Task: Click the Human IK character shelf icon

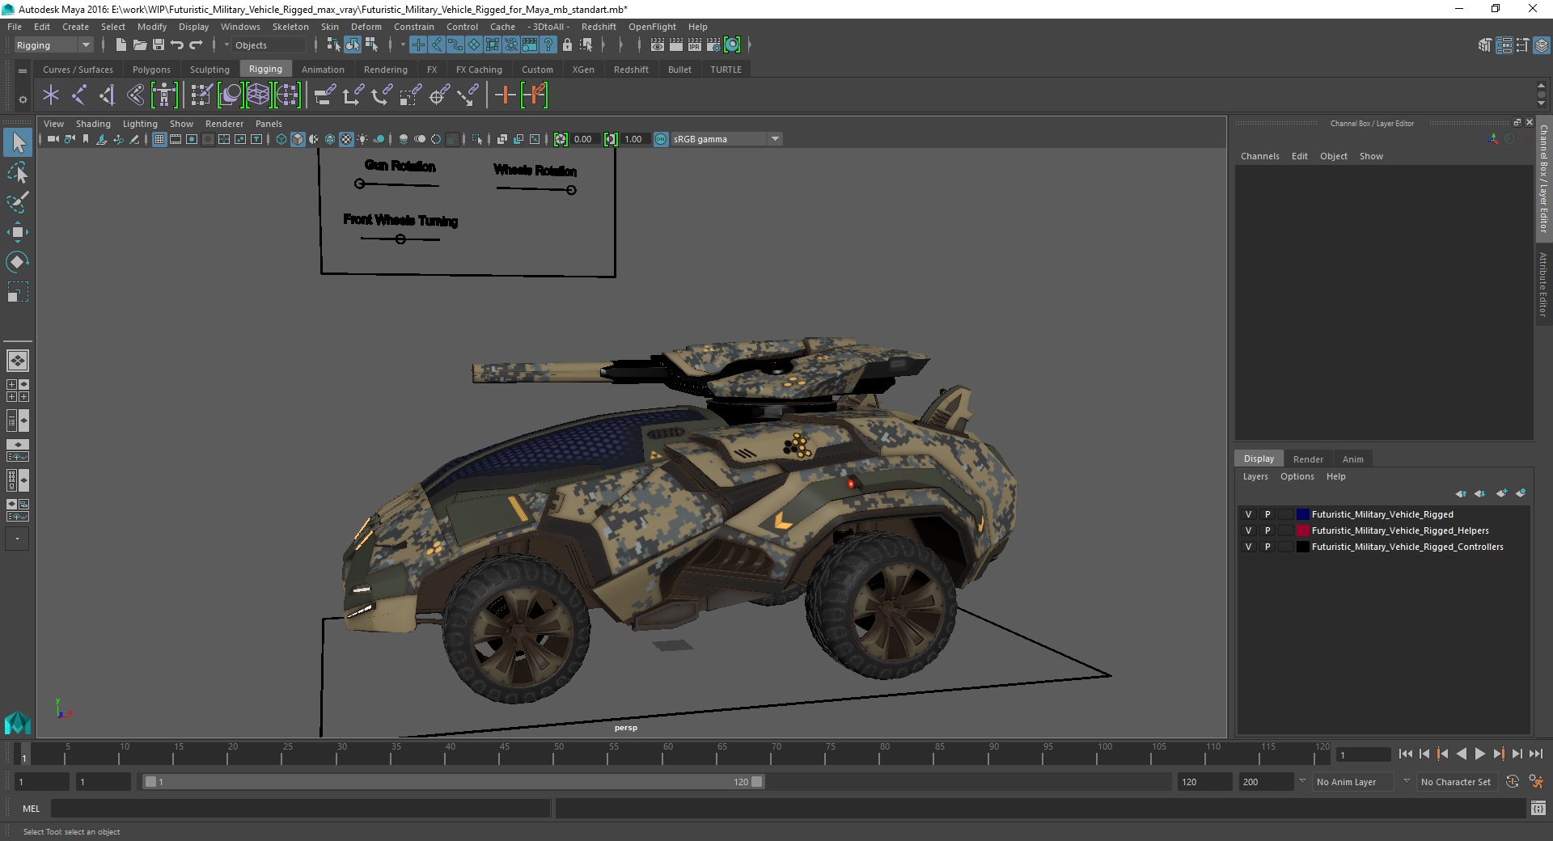Action: [164, 95]
